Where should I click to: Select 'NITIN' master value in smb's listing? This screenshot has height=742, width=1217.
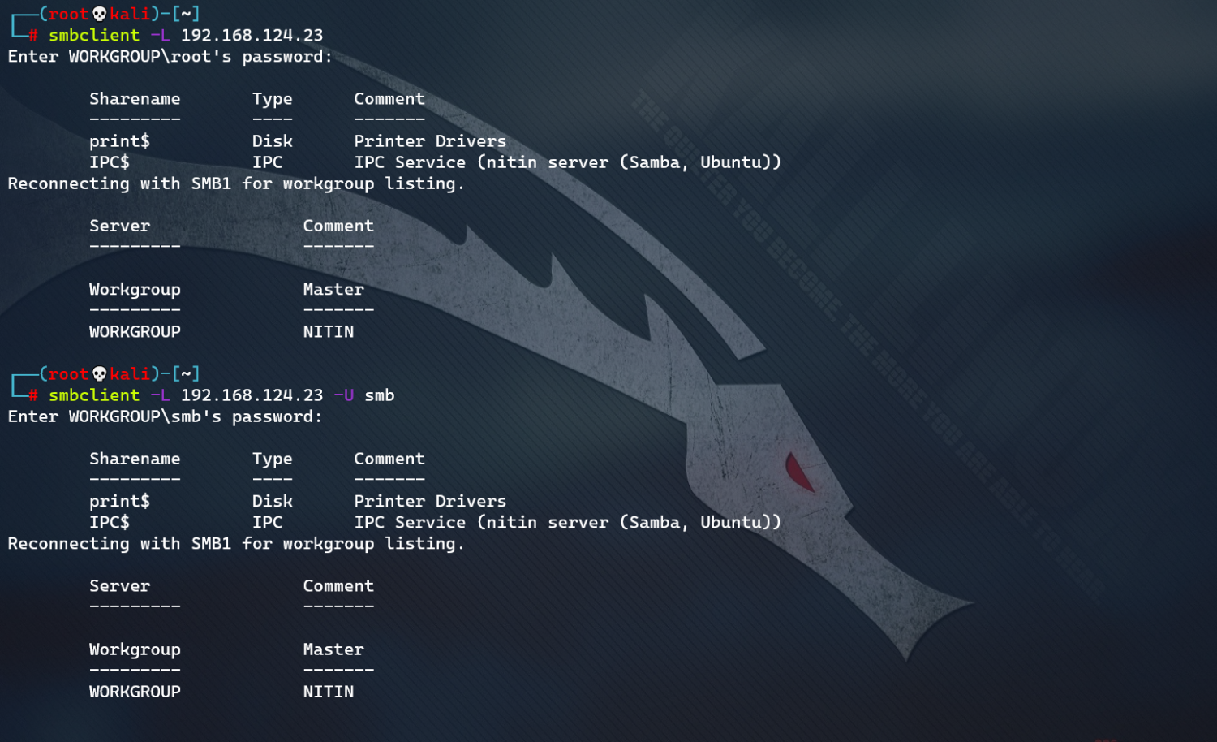[x=329, y=692]
